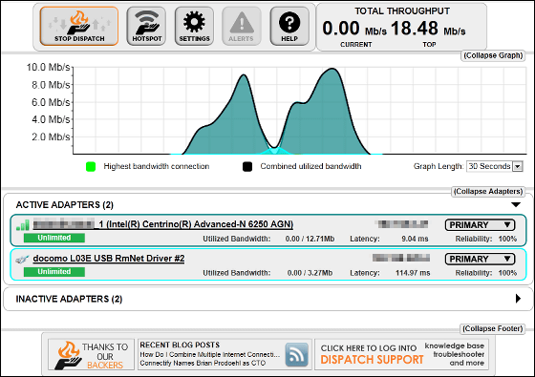
Task: Click the 0.00 / 3.27Mb utilized bandwidth value
Action: (x=310, y=273)
